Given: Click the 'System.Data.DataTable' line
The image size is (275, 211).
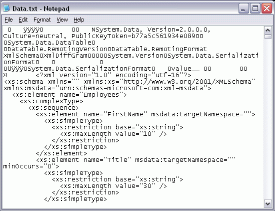Looking at the screenshot, I should coord(49,43).
